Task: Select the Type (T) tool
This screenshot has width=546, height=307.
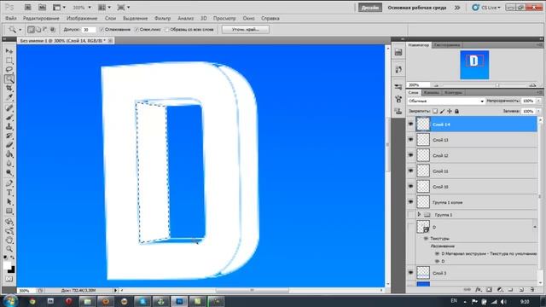Action: (9, 193)
